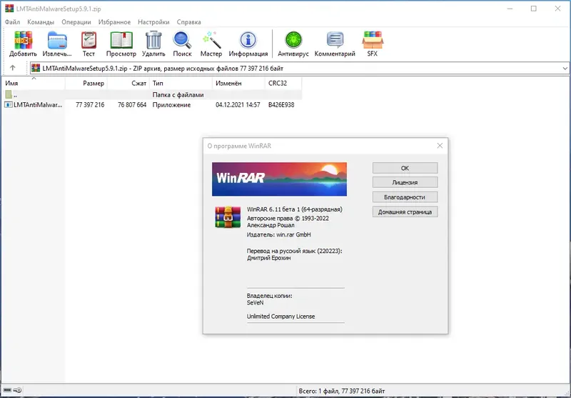This screenshot has width=571, height=398.
Task: Select the 'Папка с файлами' cell
Action: [178, 95]
